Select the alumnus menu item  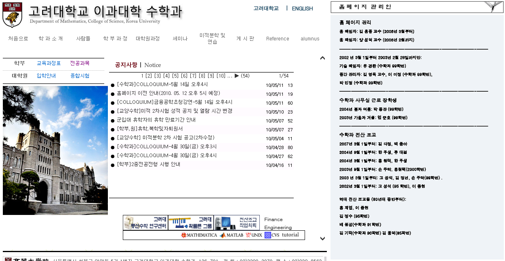[310, 39]
